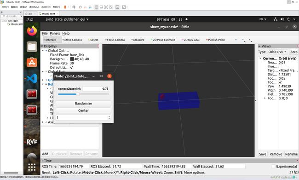Open the Ubuntu Activities overview
Screen dimensions: 299x180
(30, 19)
